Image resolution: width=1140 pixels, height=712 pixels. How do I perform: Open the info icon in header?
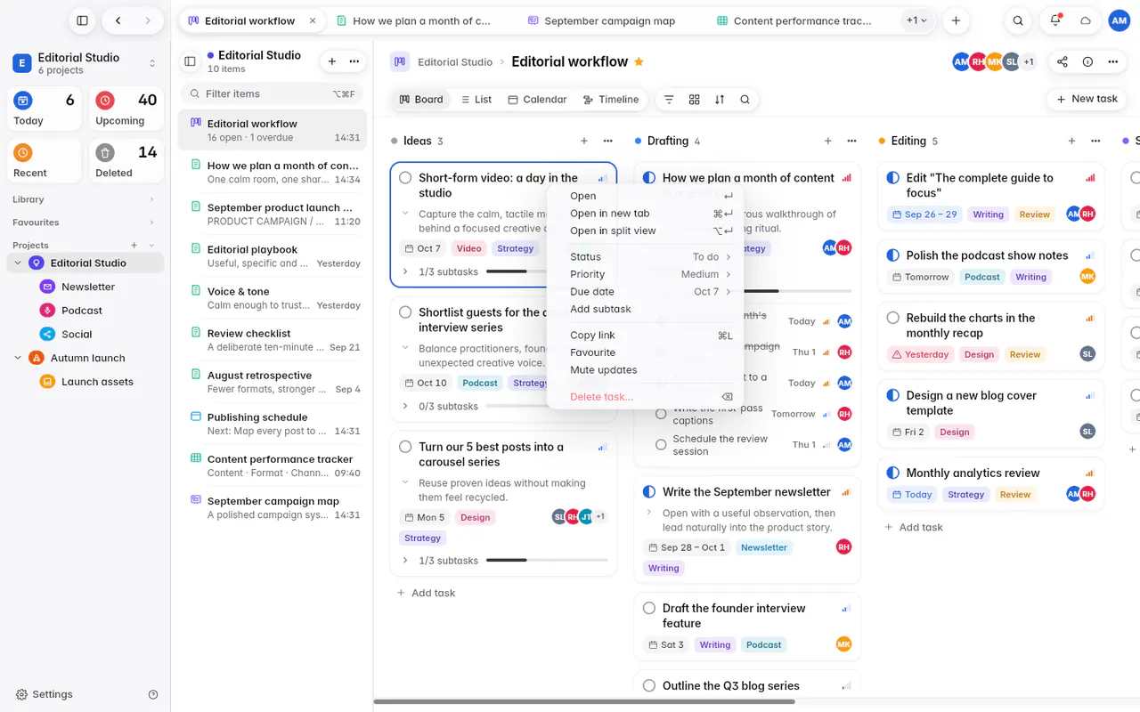click(1087, 61)
